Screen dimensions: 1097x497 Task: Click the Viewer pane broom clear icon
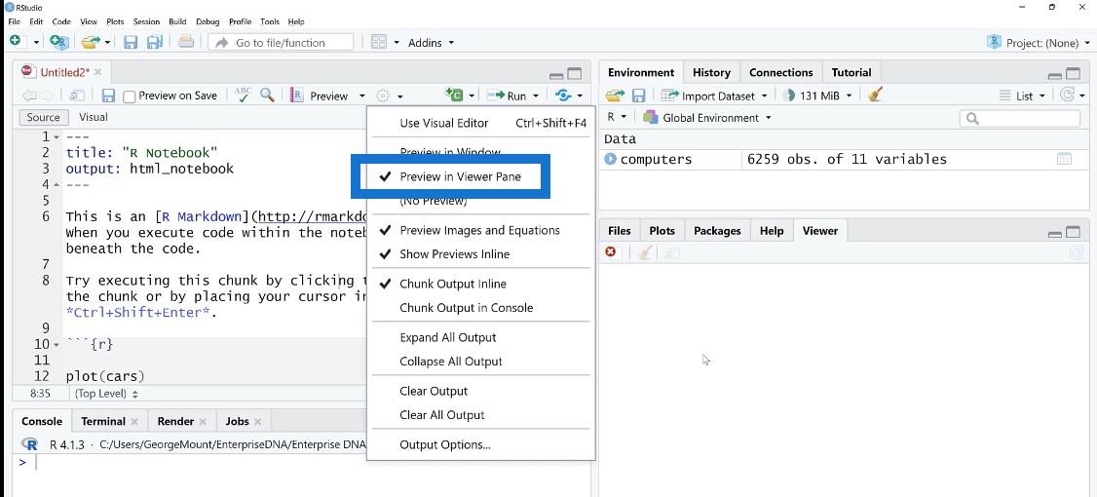click(x=646, y=252)
